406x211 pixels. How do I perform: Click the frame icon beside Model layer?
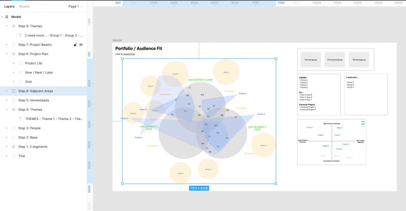pyautogui.click(x=7, y=17)
